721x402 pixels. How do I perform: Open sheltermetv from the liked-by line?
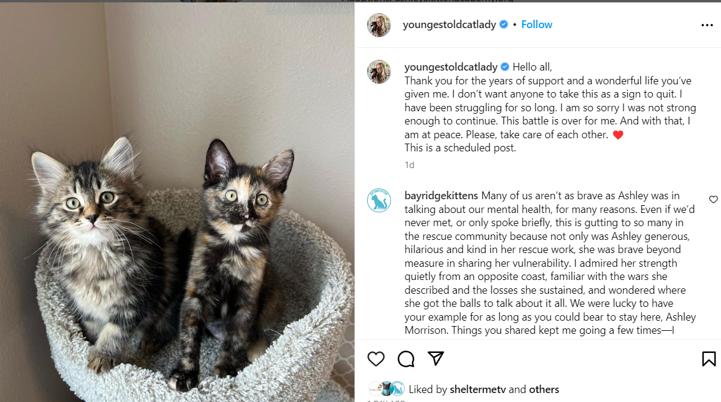[x=478, y=389]
